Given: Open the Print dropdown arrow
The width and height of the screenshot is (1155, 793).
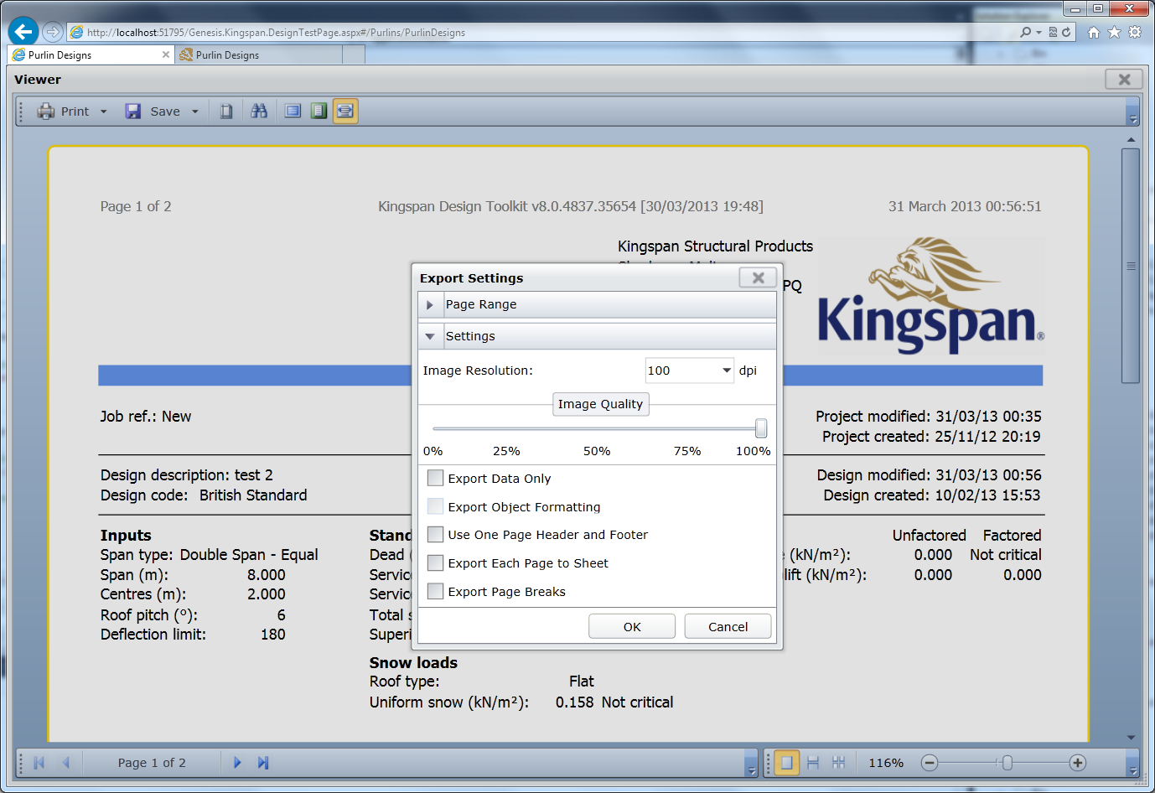Looking at the screenshot, I should click(x=104, y=111).
